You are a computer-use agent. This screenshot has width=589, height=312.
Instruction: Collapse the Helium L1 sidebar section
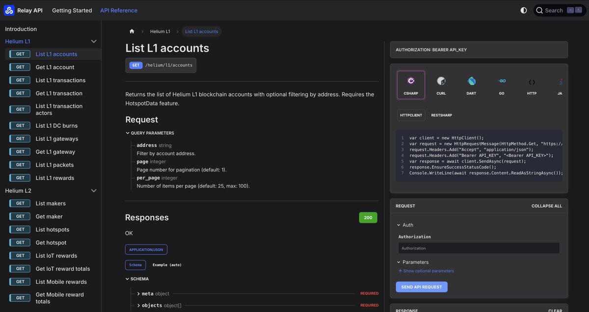pyautogui.click(x=94, y=41)
